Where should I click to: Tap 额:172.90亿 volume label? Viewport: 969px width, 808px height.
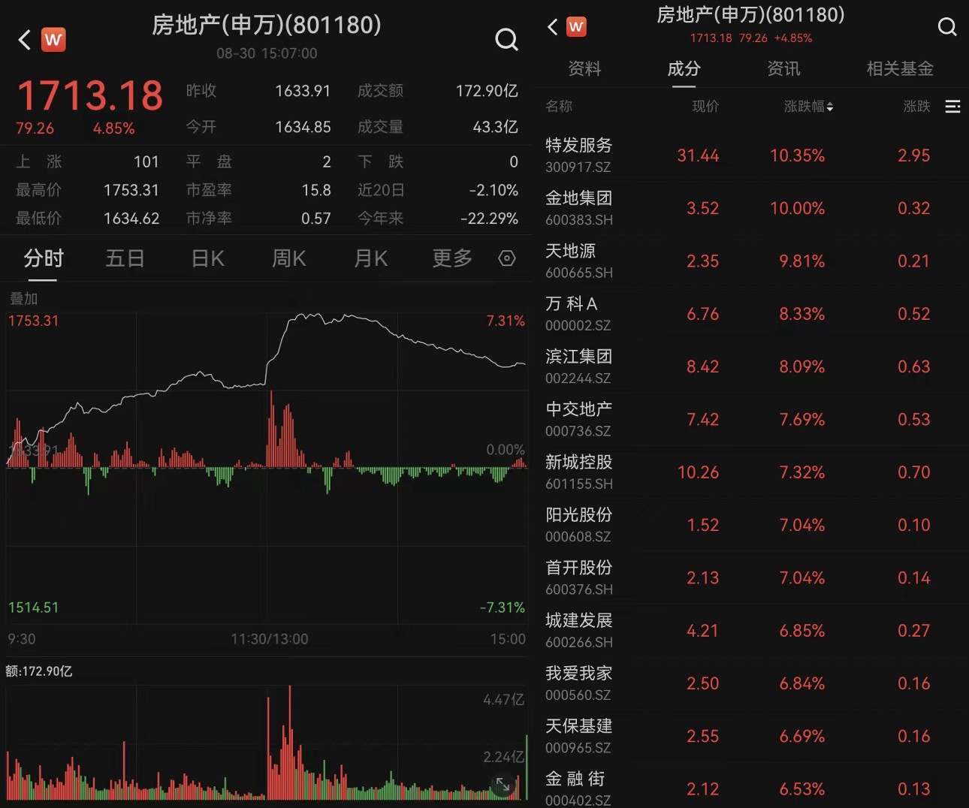point(39,671)
